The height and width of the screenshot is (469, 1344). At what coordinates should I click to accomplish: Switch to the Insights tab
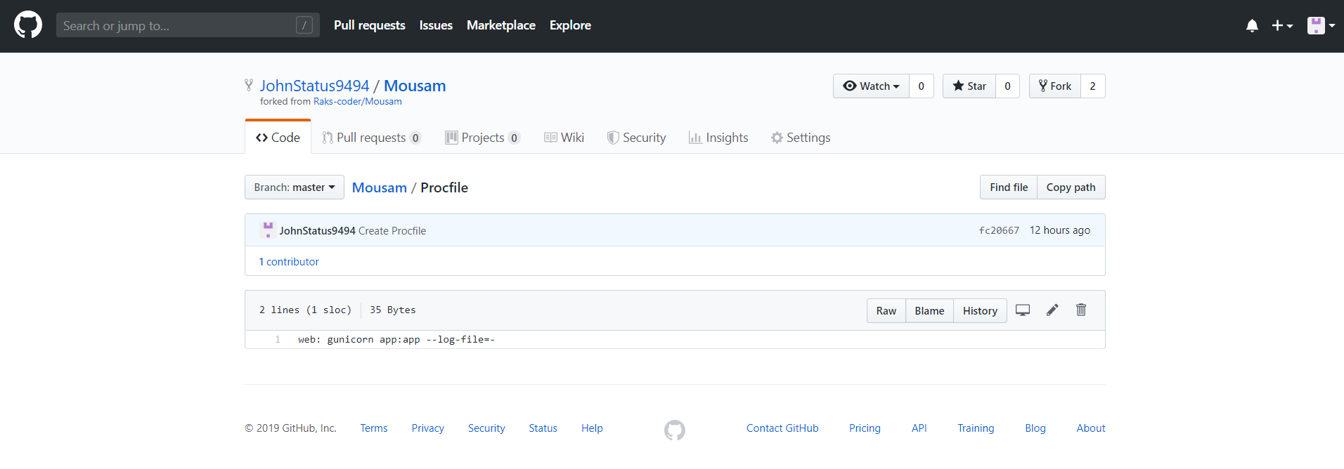pyautogui.click(x=718, y=138)
